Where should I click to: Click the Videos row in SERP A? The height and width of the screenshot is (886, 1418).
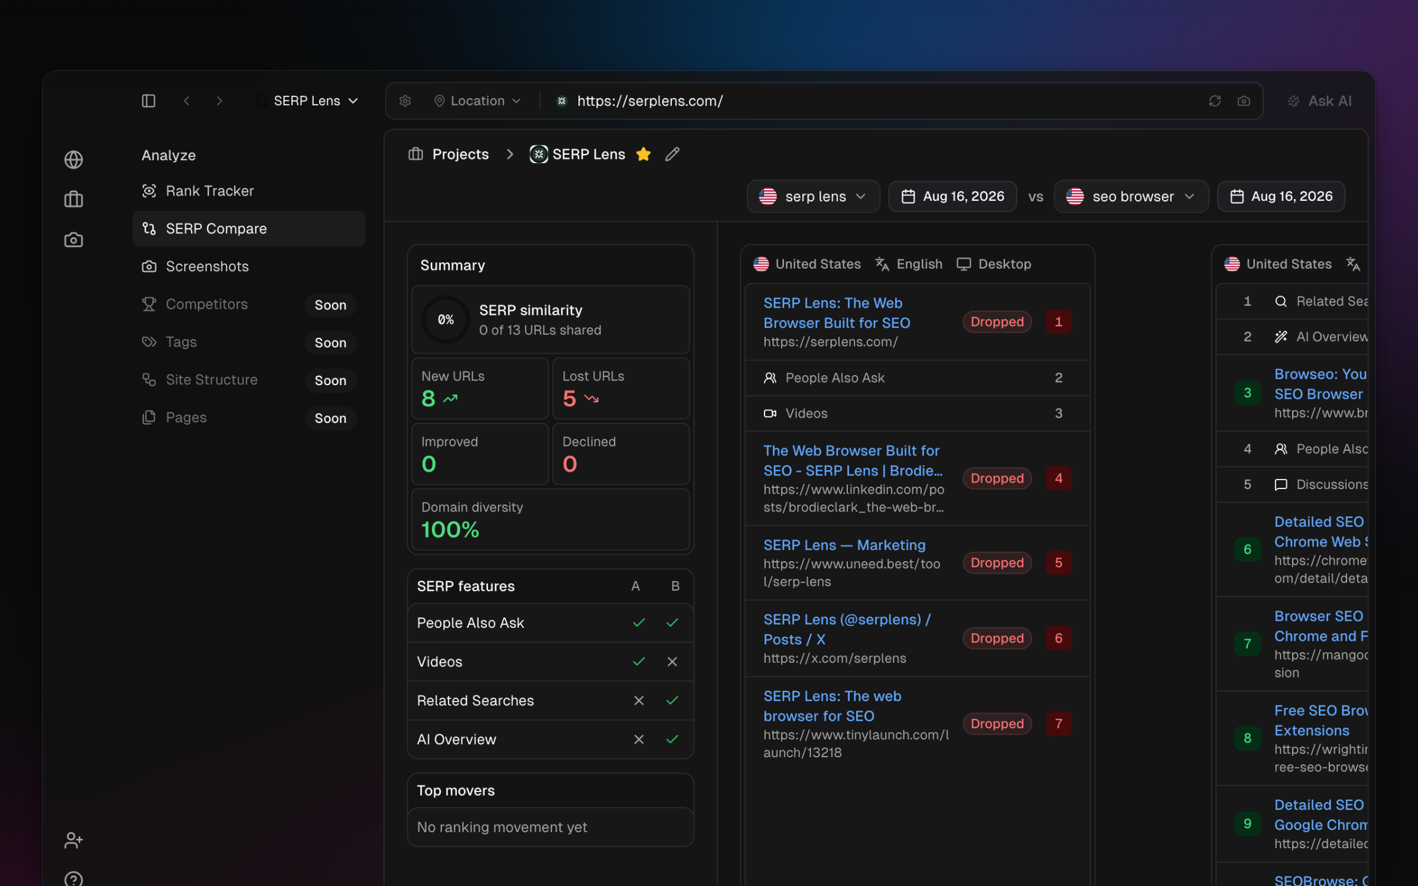click(918, 413)
